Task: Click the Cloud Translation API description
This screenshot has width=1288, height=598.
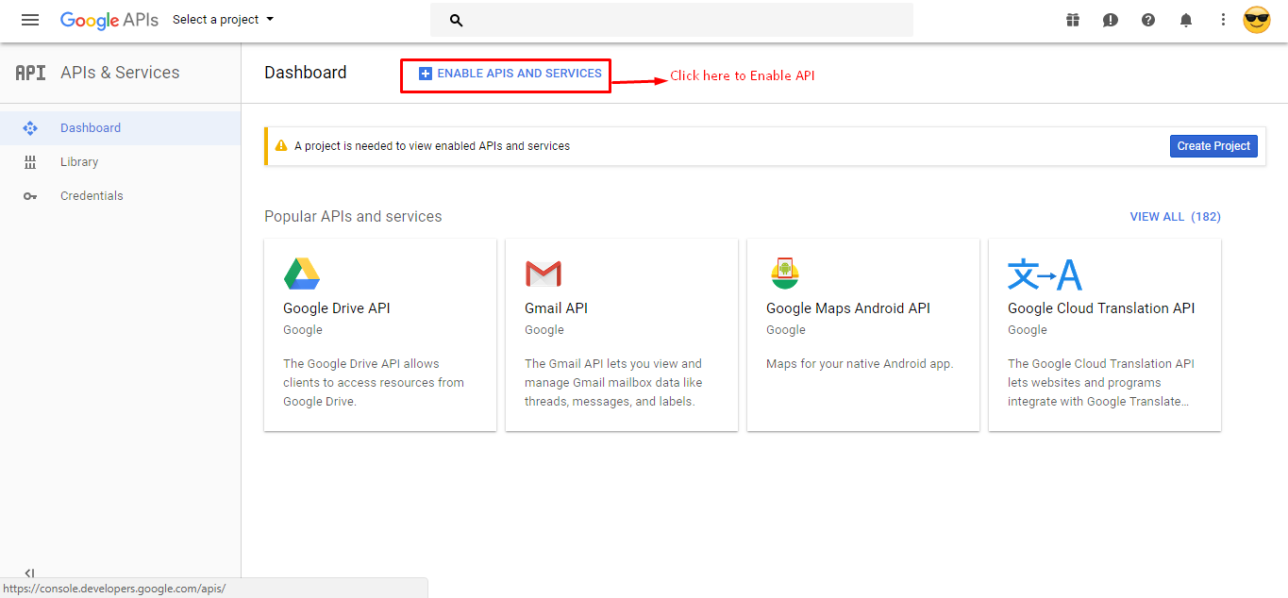Action: 1101,383
